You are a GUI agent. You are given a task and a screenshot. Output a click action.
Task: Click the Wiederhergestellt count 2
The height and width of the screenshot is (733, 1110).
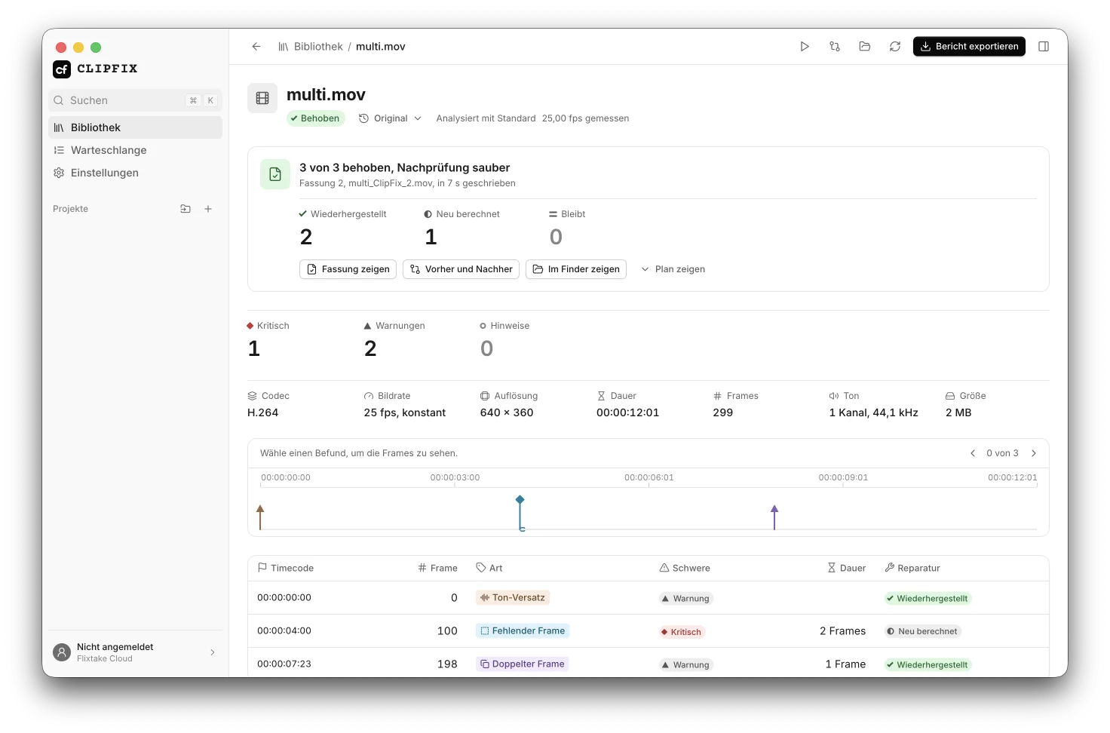(306, 238)
